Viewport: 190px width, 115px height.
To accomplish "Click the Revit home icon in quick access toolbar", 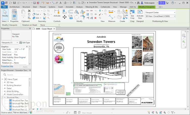I will pyautogui.click(x=65, y=3).
